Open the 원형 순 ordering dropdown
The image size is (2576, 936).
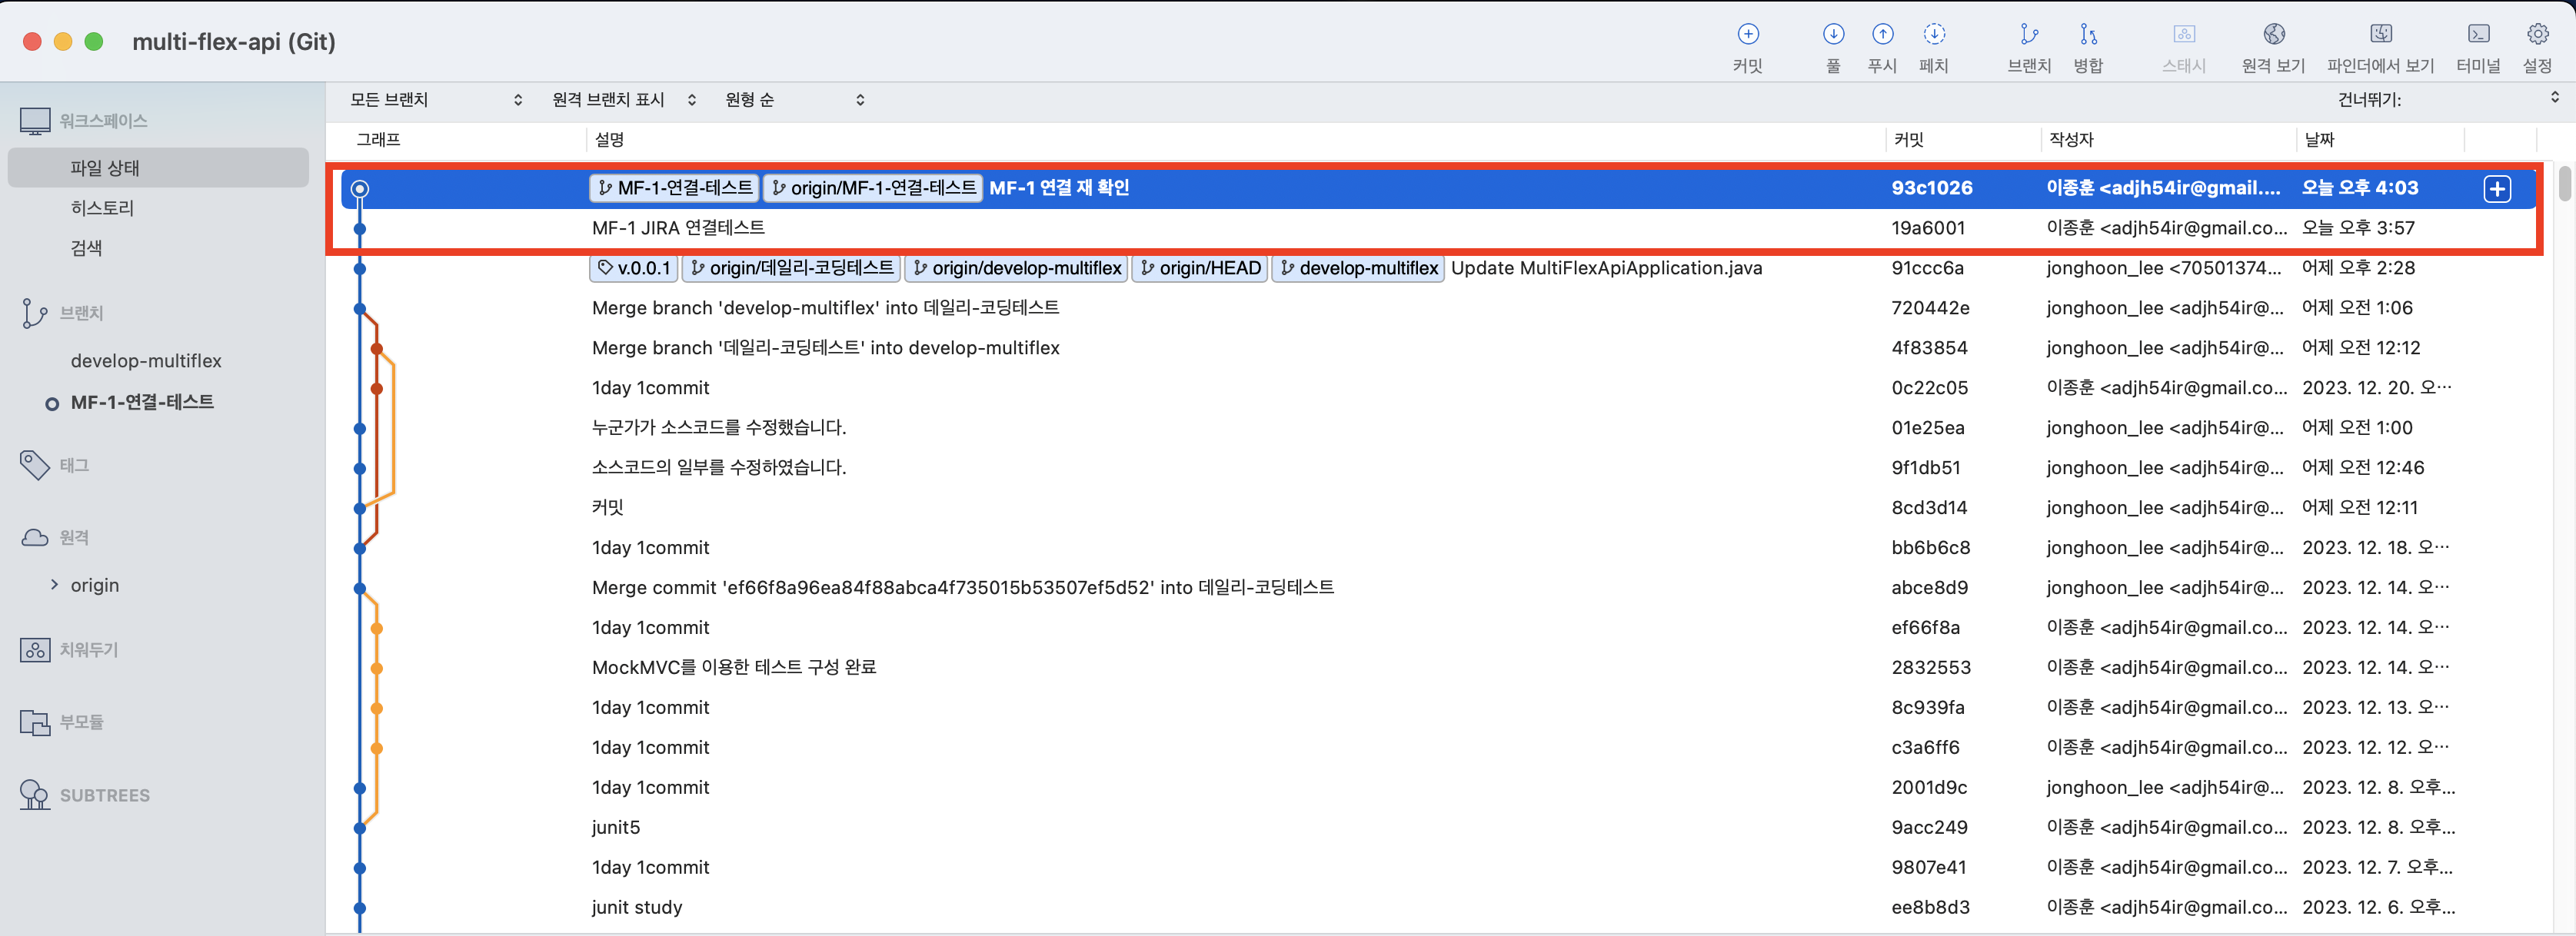tap(794, 100)
